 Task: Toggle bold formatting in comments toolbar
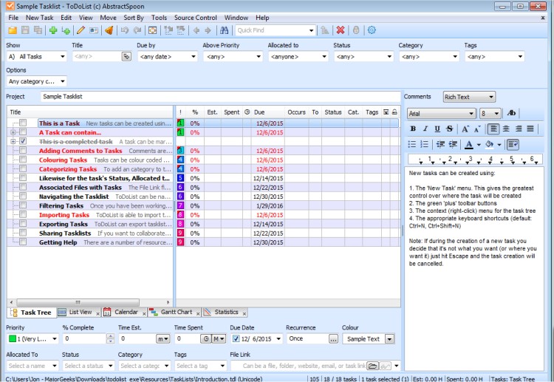pyautogui.click(x=414, y=129)
